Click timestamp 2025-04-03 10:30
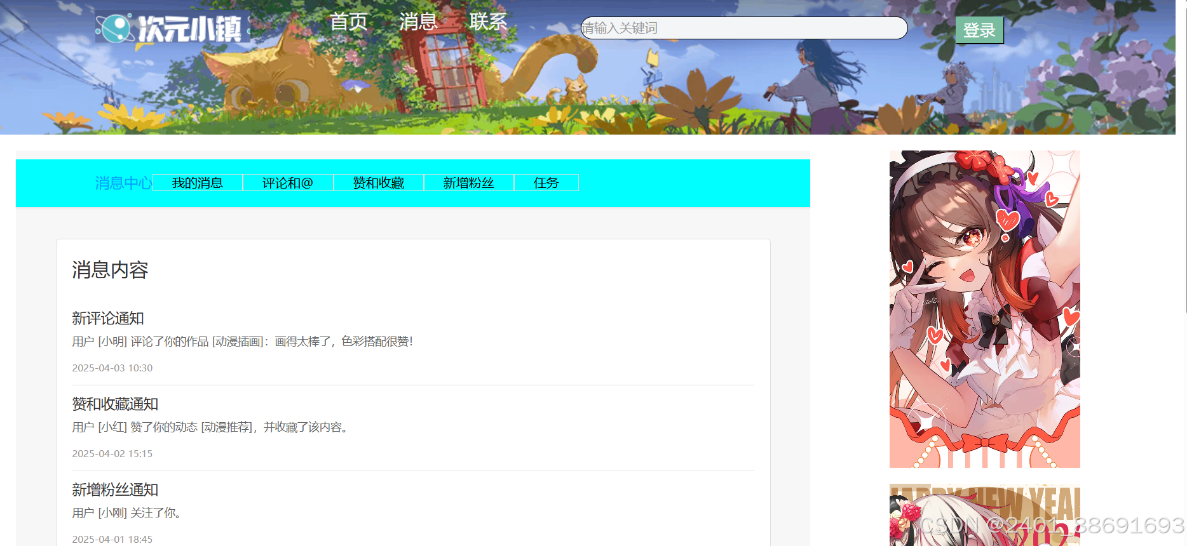The image size is (1187, 546). [112, 368]
